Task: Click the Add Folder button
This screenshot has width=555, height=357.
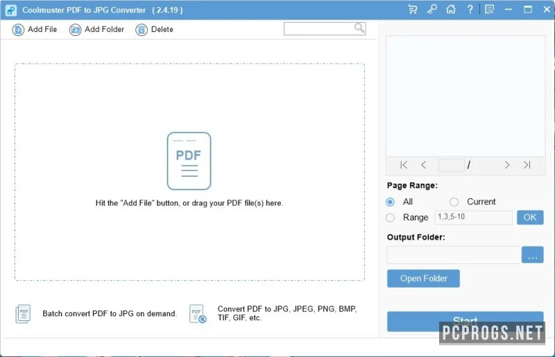Action: [x=96, y=29]
